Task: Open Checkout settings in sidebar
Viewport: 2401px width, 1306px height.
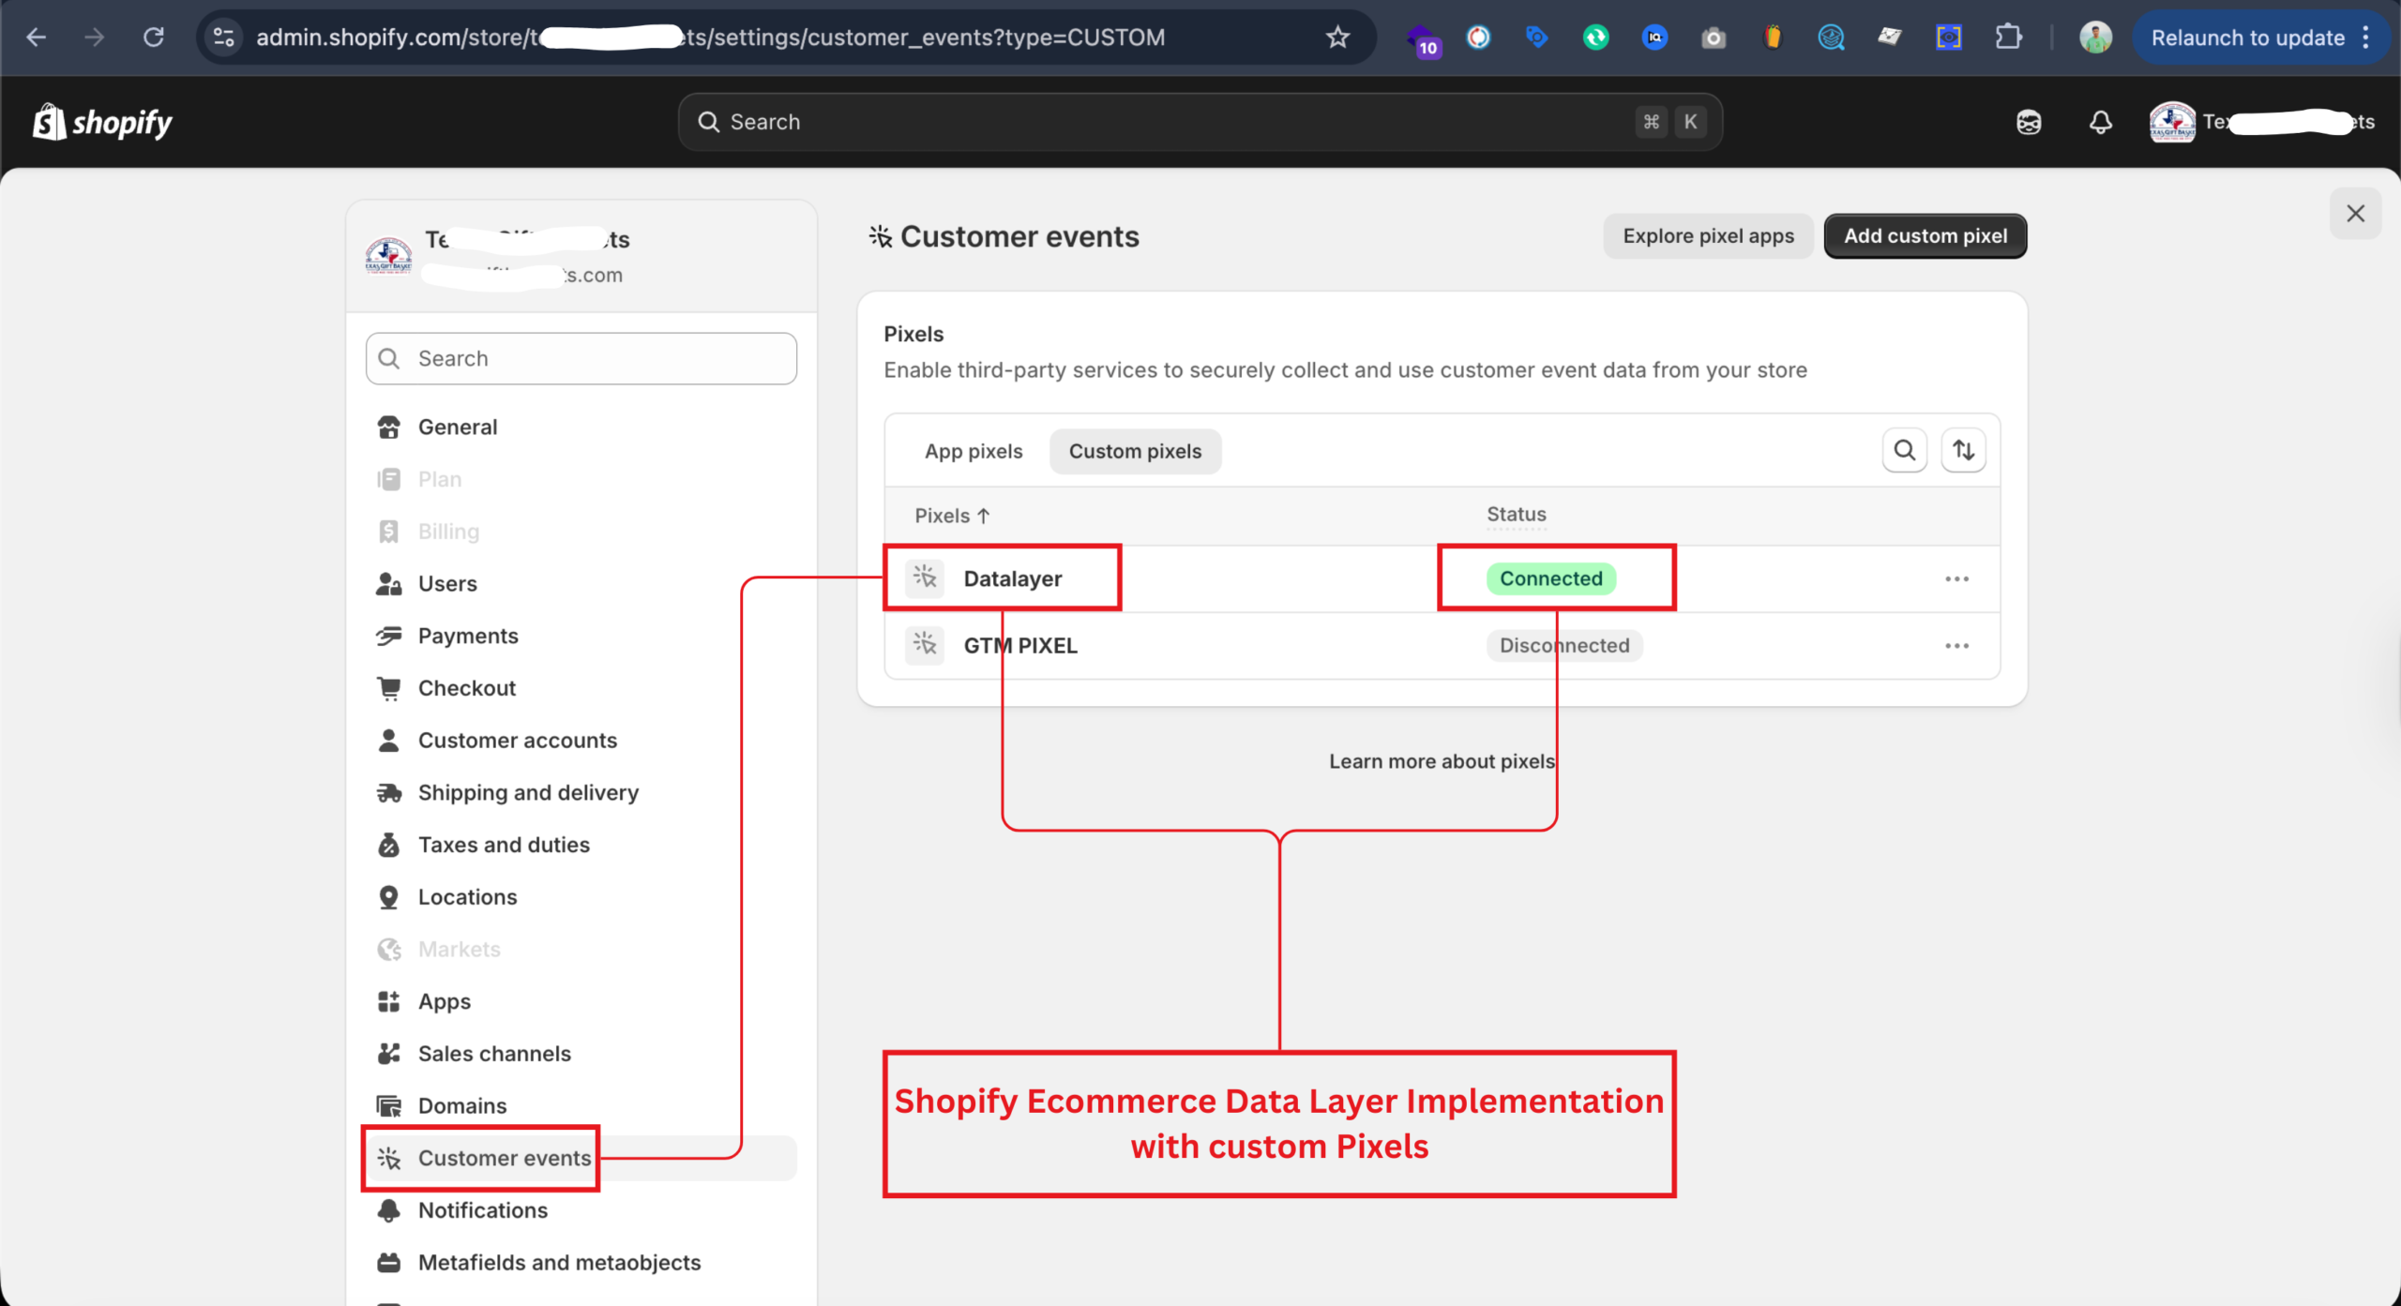Action: [466, 688]
